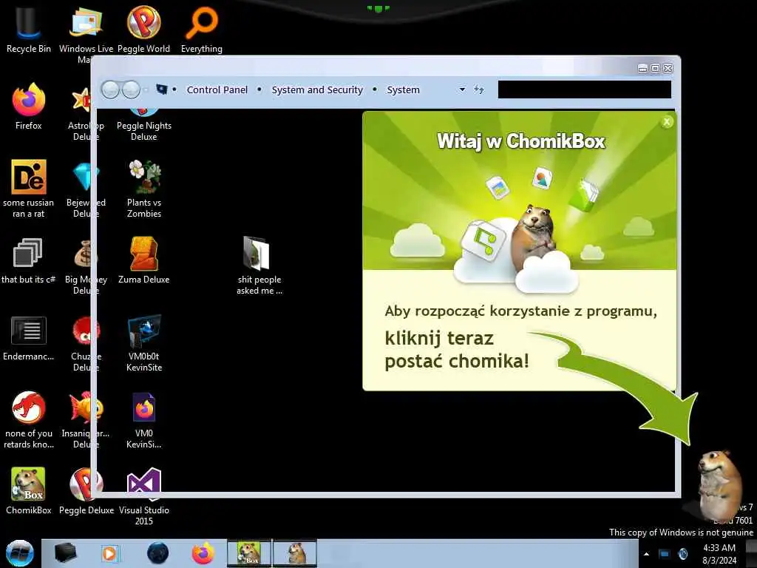The image size is (757, 568).
Task: Open the black box app in the taskbar
Action: (x=65, y=553)
